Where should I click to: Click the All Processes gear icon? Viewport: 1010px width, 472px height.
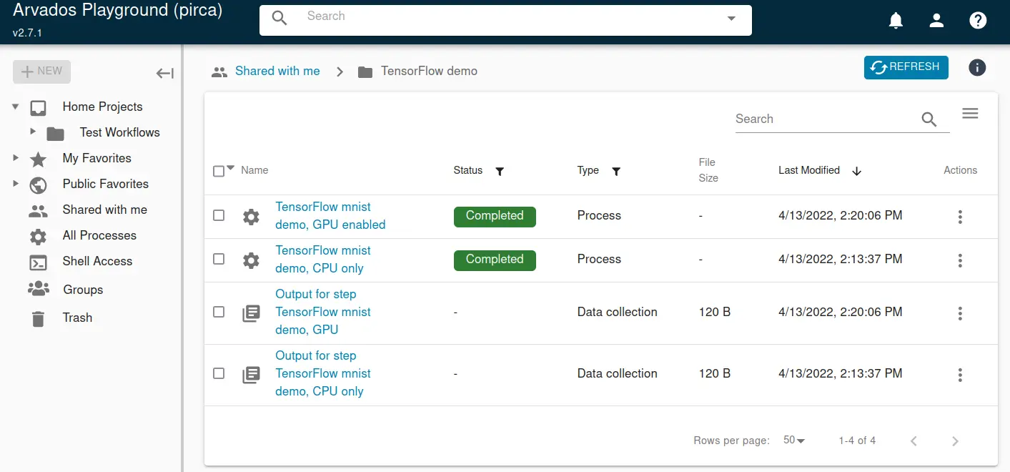click(x=38, y=237)
